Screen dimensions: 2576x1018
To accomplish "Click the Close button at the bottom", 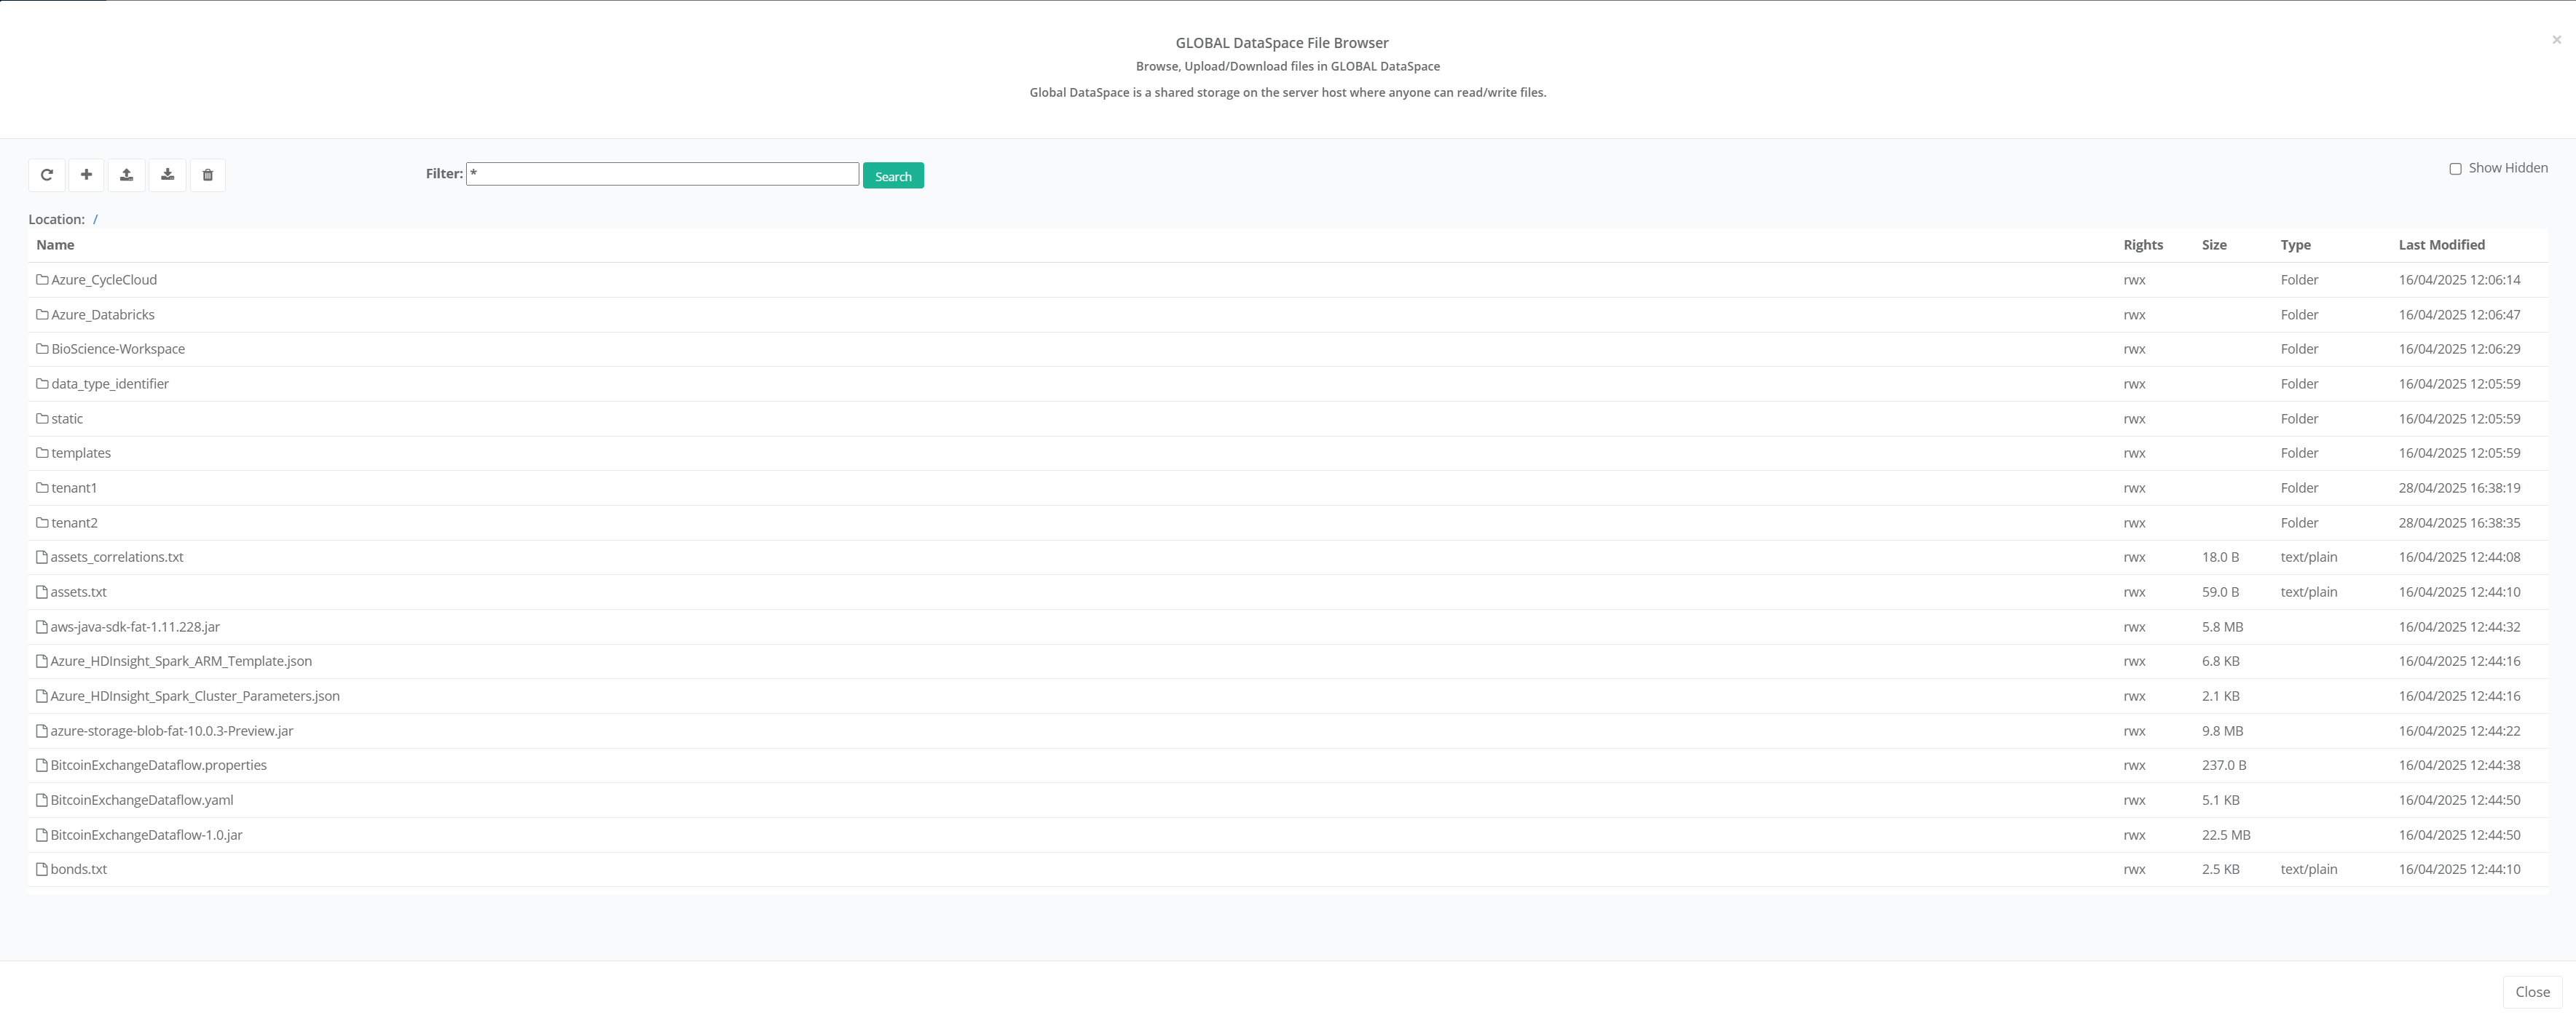I will pos(2532,992).
